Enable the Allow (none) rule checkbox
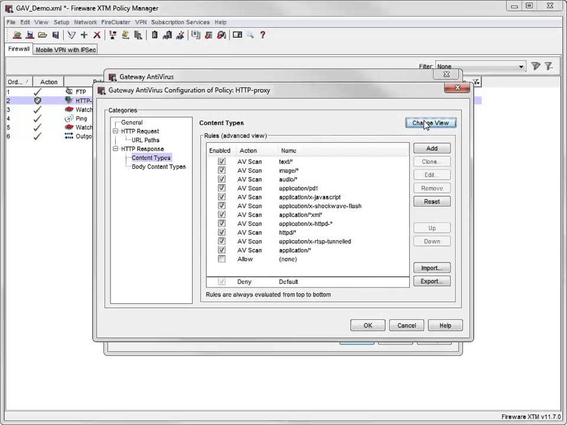This screenshot has height=425, width=567. pos(221,259)
